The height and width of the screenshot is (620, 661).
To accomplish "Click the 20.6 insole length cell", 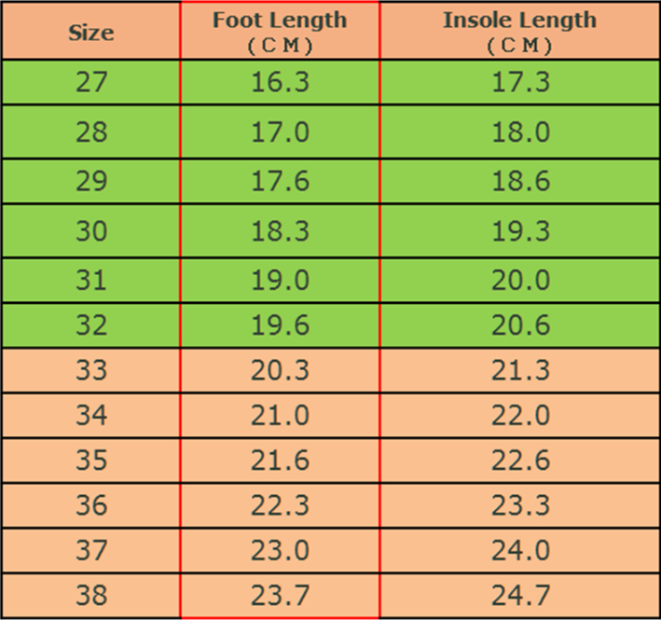I will (520, 325).
